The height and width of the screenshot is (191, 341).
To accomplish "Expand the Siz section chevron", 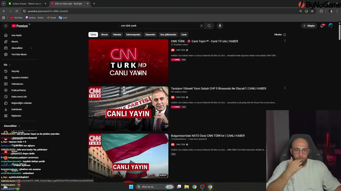I will coord(10,65).
